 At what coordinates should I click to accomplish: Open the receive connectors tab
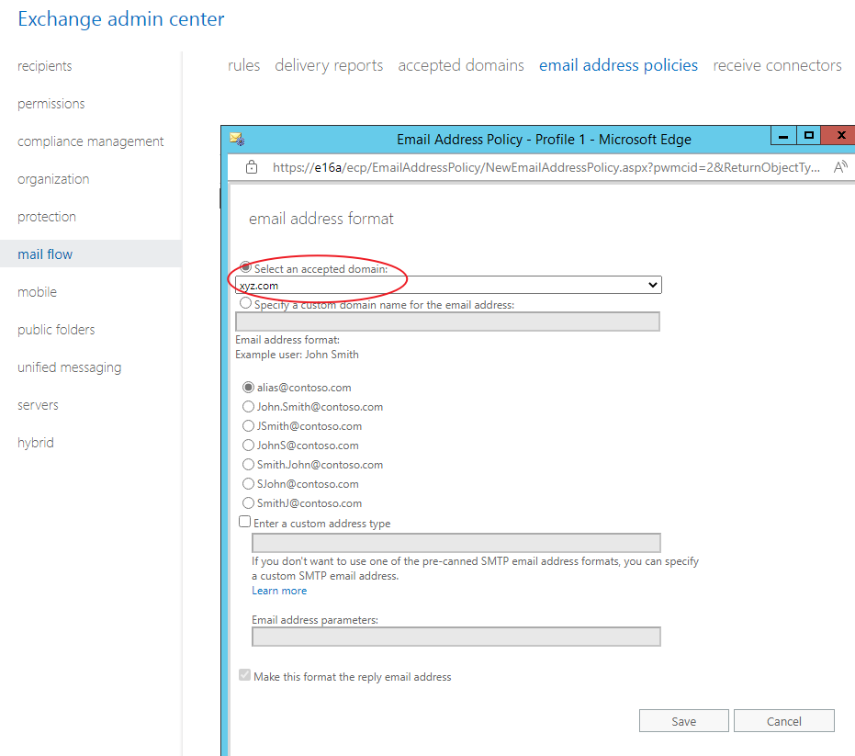[x=777, y=65]
